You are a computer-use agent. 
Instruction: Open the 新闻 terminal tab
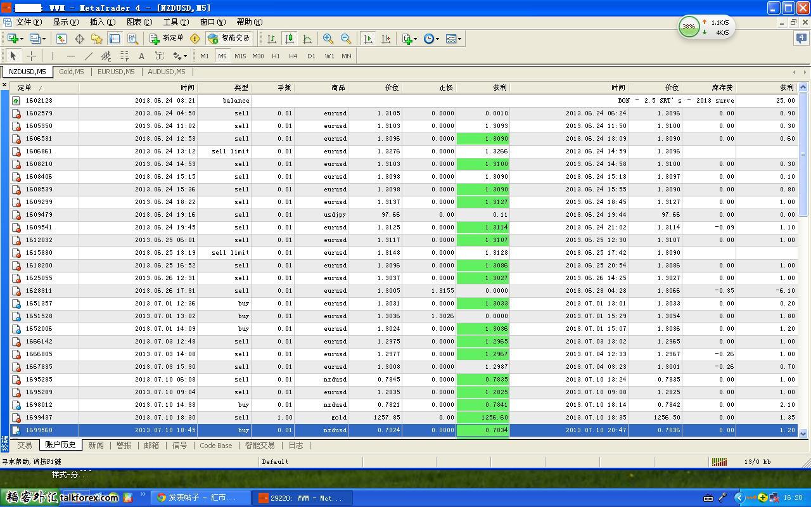click(96, 446)
